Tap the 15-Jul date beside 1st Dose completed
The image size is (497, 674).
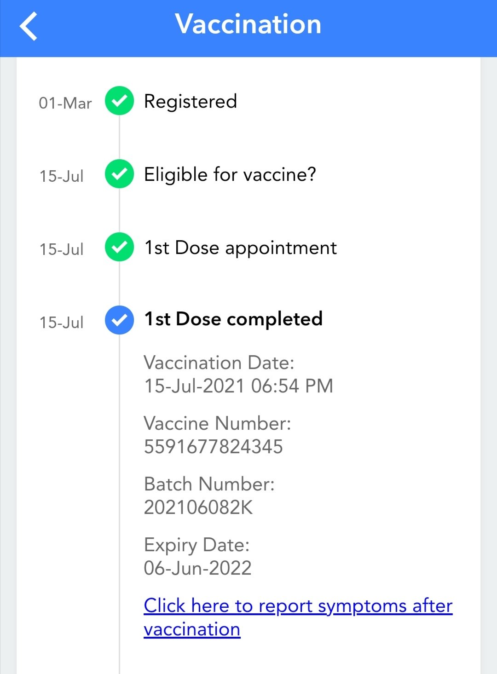click(62, 323)
